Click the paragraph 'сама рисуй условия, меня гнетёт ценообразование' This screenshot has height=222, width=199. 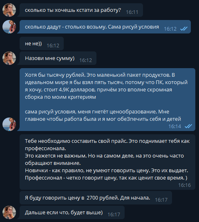103,115
